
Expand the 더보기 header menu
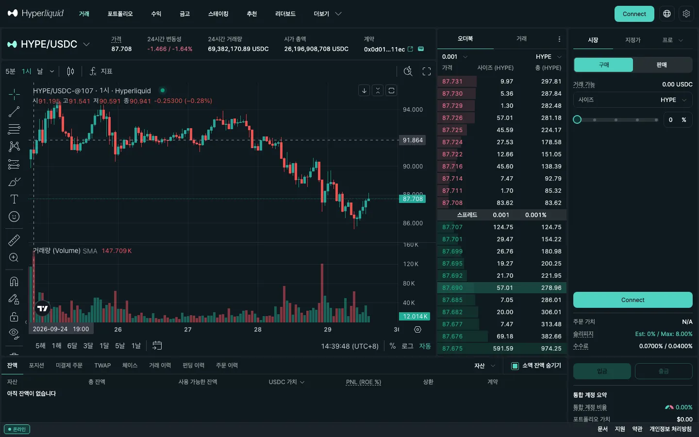pyautogui.click(x=328, y=14)
